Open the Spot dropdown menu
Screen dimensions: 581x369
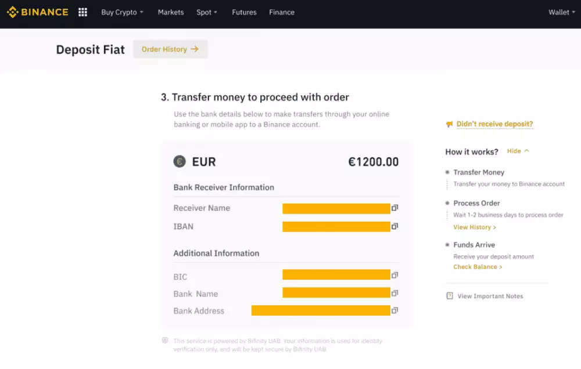(x=207, y=12)
